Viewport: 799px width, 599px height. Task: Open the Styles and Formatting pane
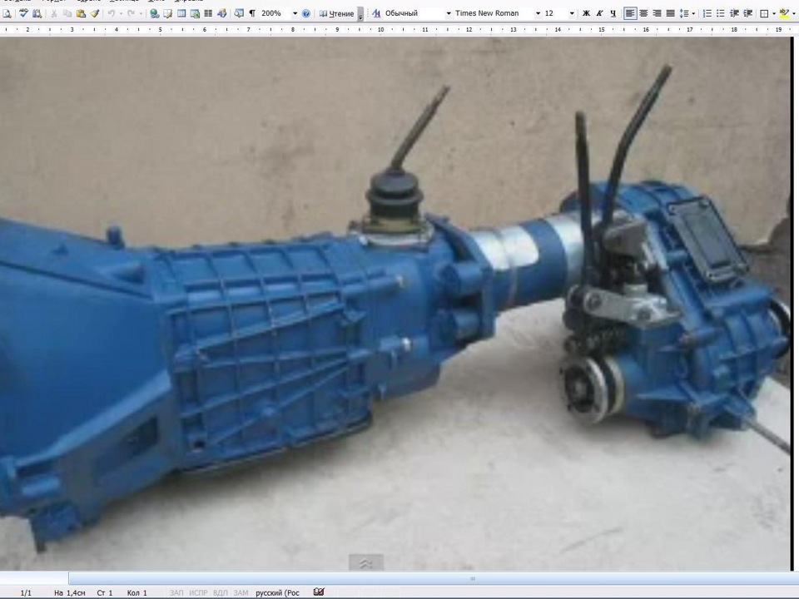click(376, 14)
